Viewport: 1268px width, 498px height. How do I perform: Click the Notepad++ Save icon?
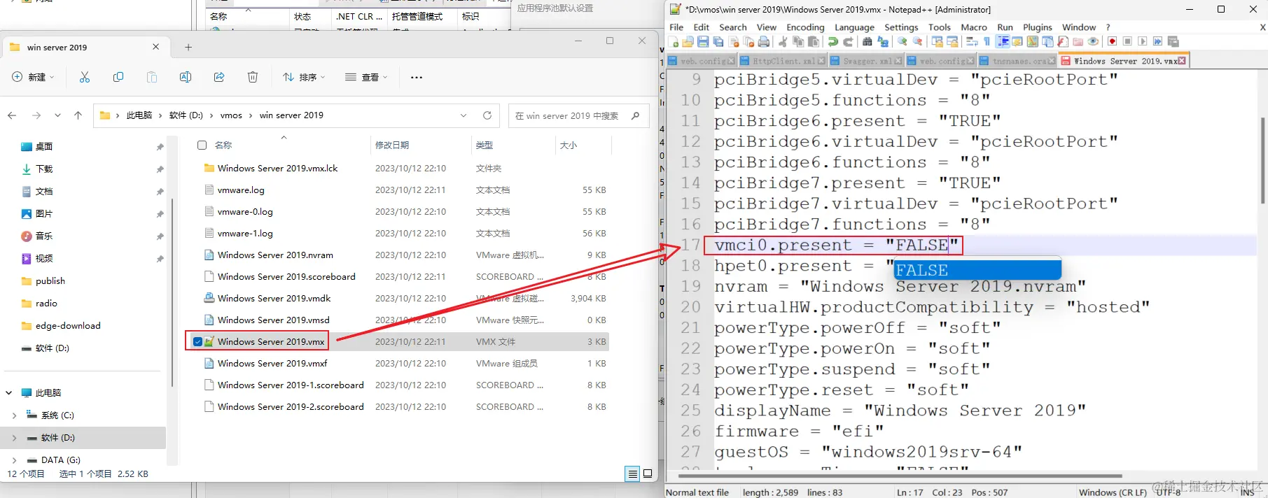coord(703,42)
